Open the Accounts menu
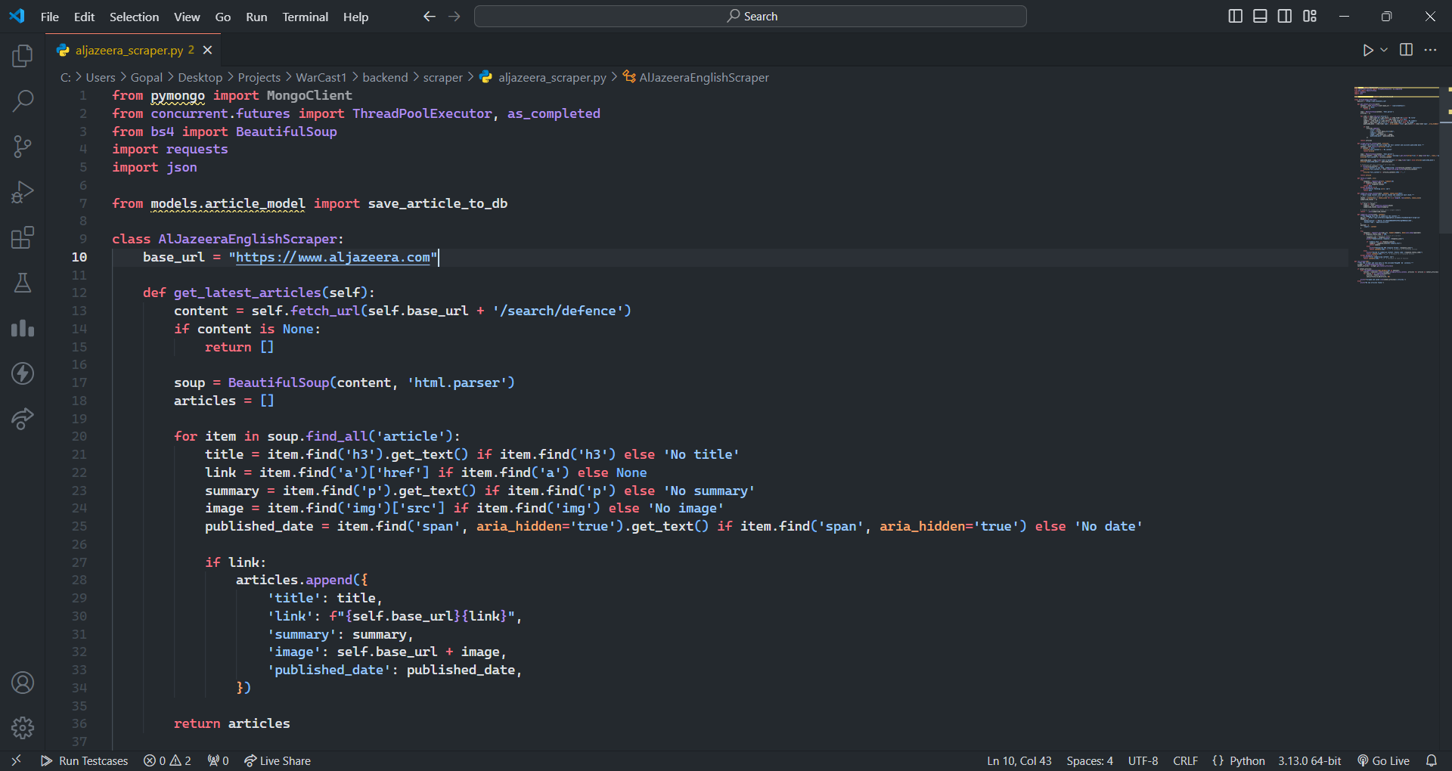This screenshot has height=771, width=1452. 23,683
